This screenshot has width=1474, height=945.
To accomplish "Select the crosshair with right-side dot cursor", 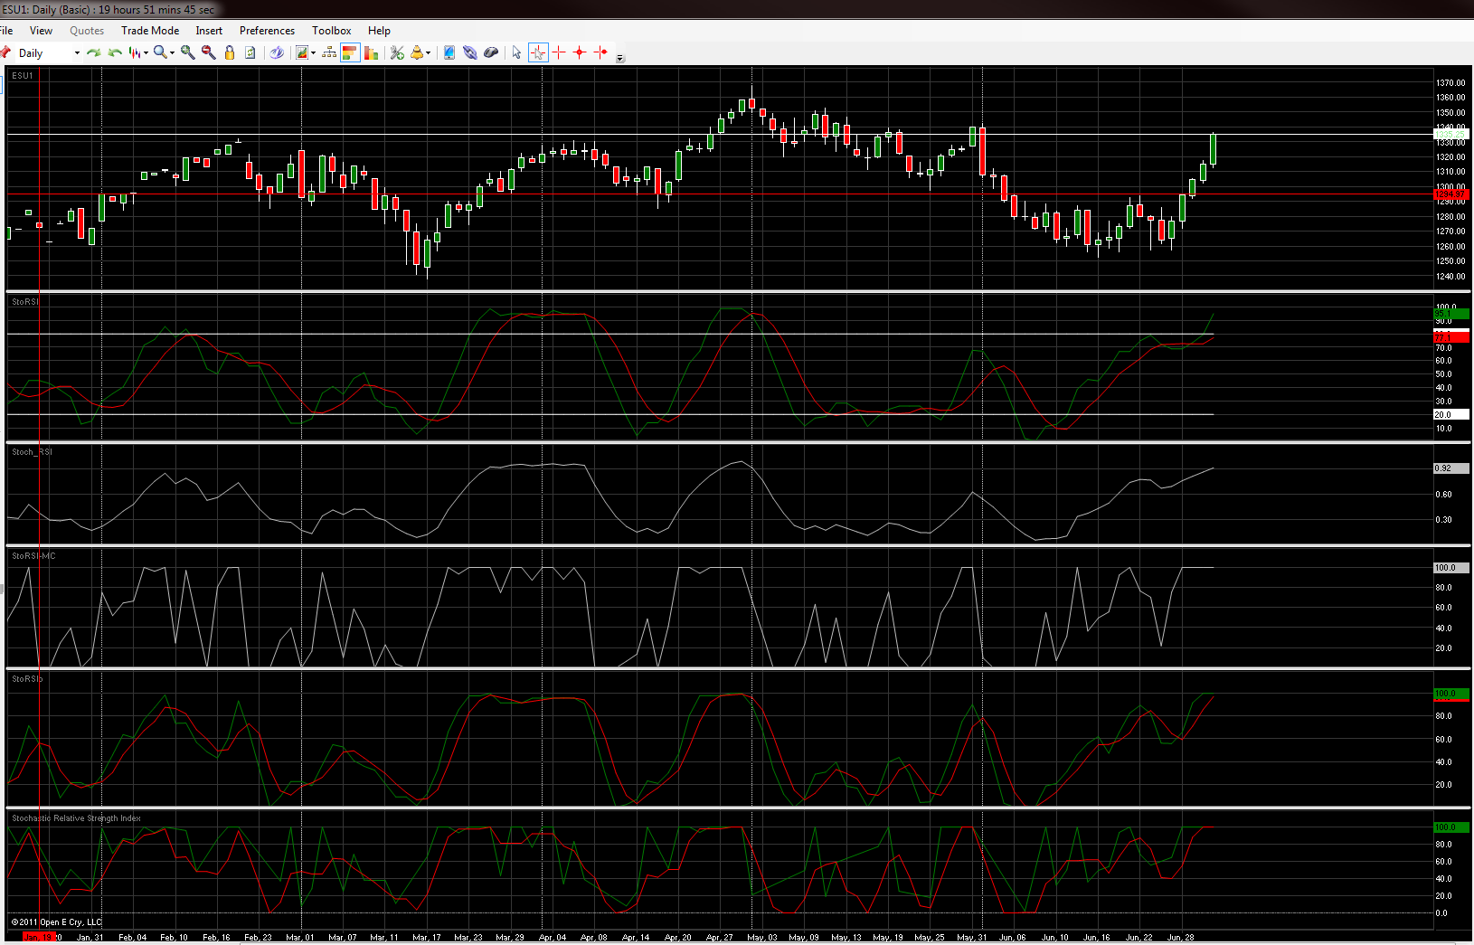I will tap(600, 53).
